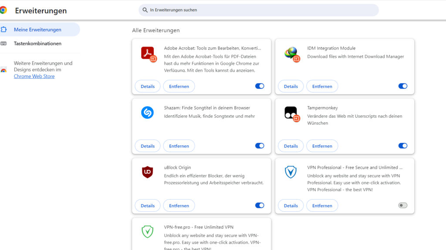Click 'Identifiziere Musik, finde Songtexte' description
This screenshot has width=446, height=250.
pos(209,116)
